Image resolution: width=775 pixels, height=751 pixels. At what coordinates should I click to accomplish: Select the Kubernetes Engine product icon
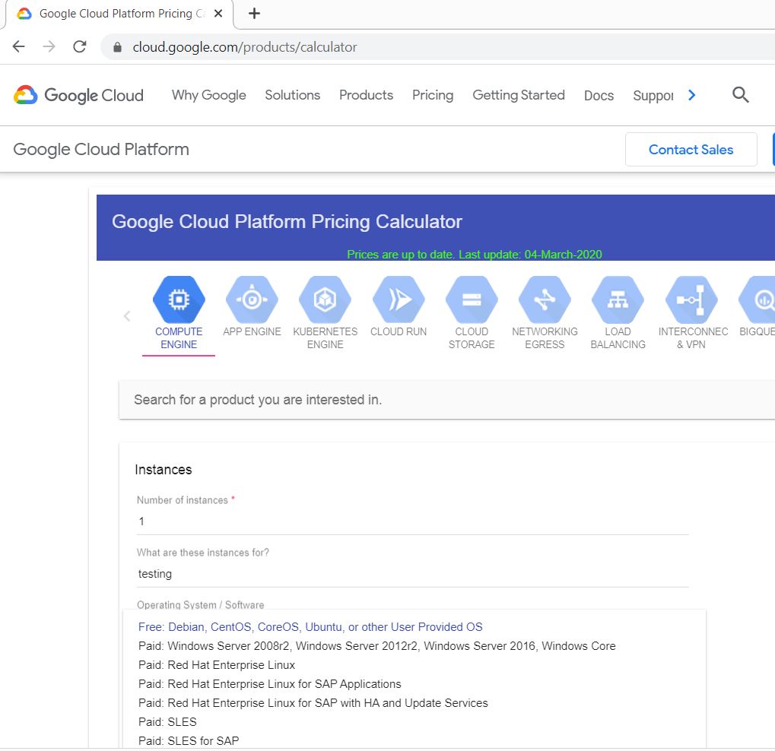(325, 299)
